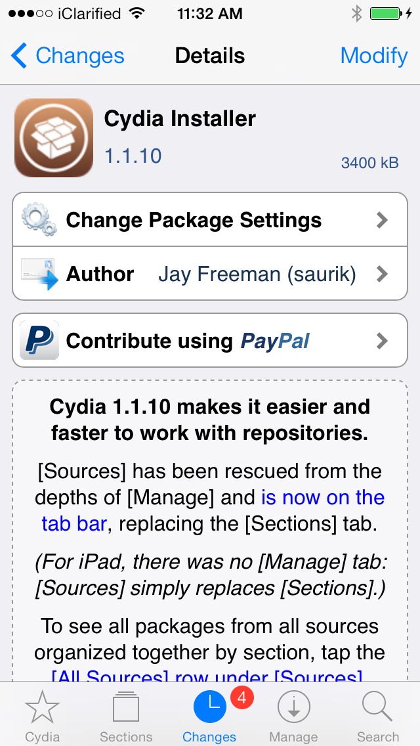Tap the Manage download arrow icon

(x=293, y=708)
